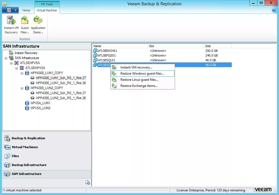Open the Application Items dropdown arrow

coord(42,33)
